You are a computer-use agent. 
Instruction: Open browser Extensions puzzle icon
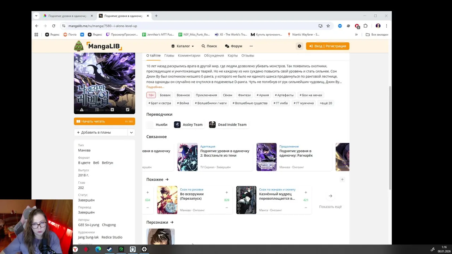point(365,26)
